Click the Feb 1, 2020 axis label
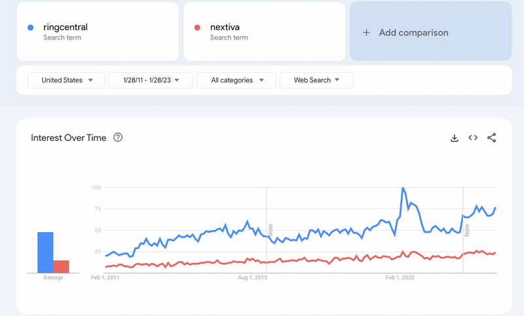This screenshot has height=316, width=524. tap(400, 277)
